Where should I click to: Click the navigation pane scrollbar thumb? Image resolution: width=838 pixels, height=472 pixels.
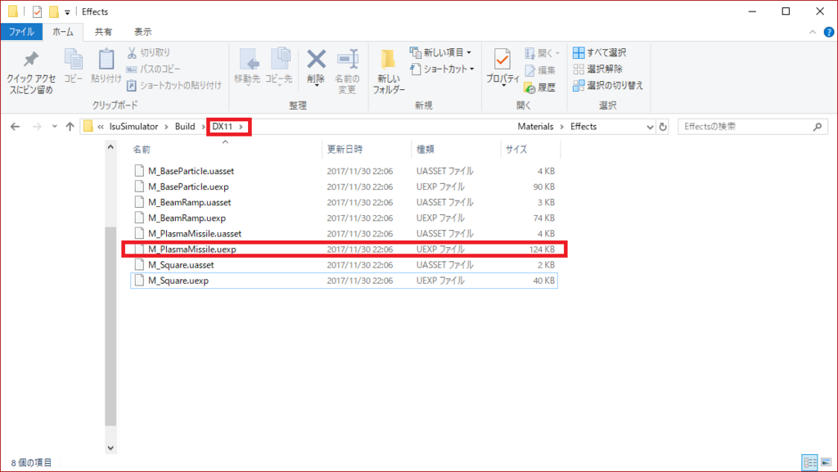point(110,326)
